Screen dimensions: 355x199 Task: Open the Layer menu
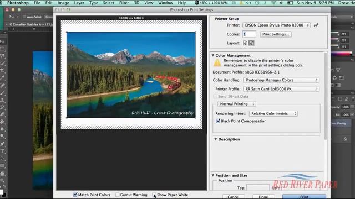[79, 3]
